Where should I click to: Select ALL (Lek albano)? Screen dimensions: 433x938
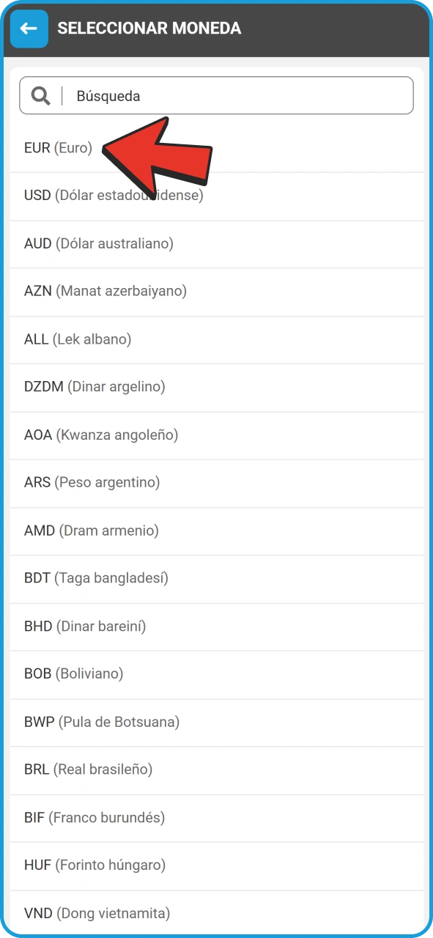click(216, 340)
